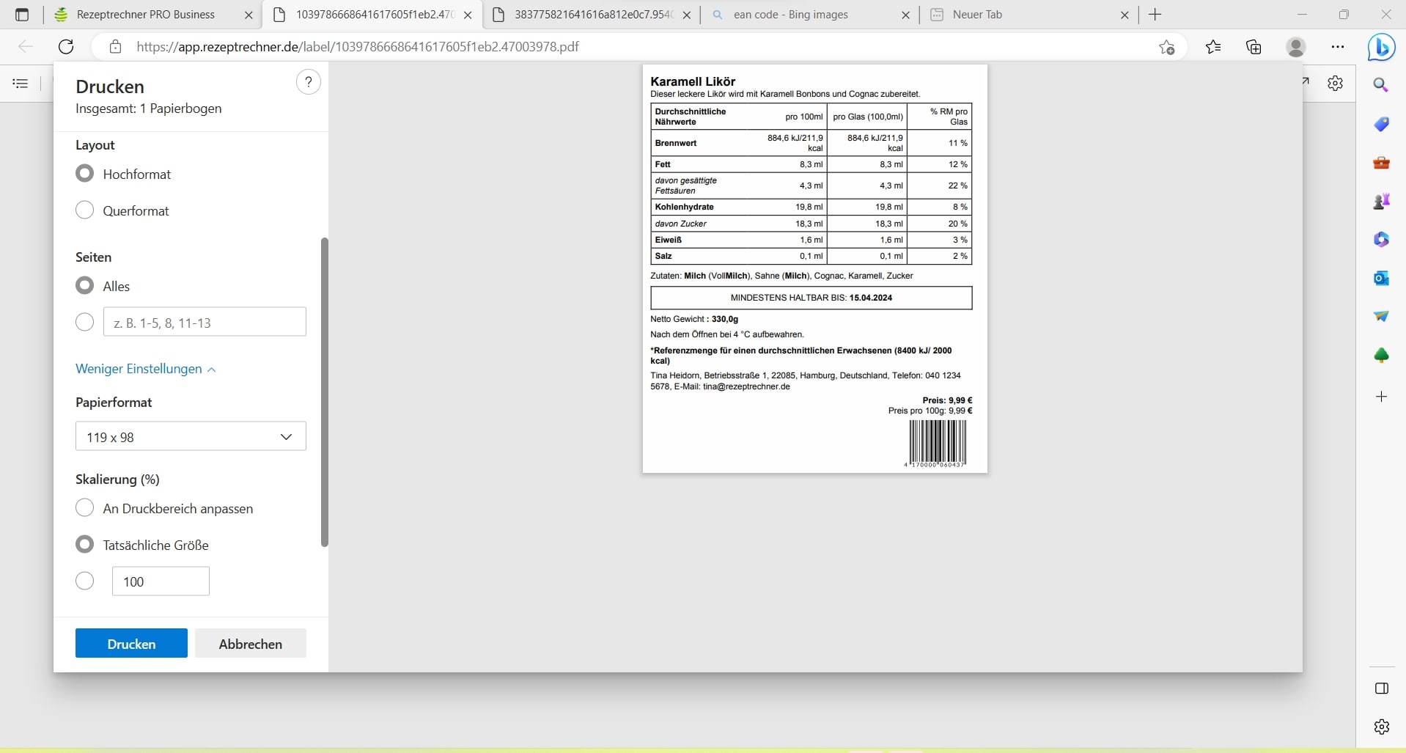The height and width of the screenshot is (753, 1406).
Task: Open the Favorites list icon
Action: [x=1213, y=47]
